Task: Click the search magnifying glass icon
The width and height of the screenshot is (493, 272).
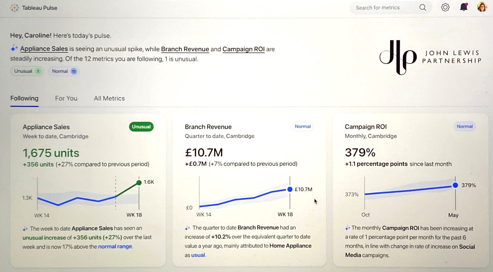Action: tap(422, 8)
